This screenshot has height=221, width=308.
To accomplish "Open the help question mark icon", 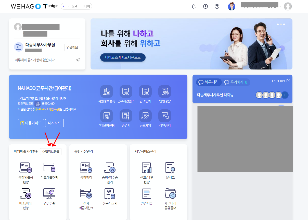I will 217,6.
